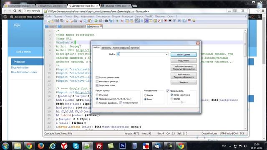Choose 'Когда неактивно' transparency radio
The image size is (267, 150).
click(172, 95)
